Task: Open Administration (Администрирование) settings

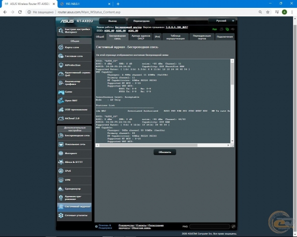Action: 74,197
